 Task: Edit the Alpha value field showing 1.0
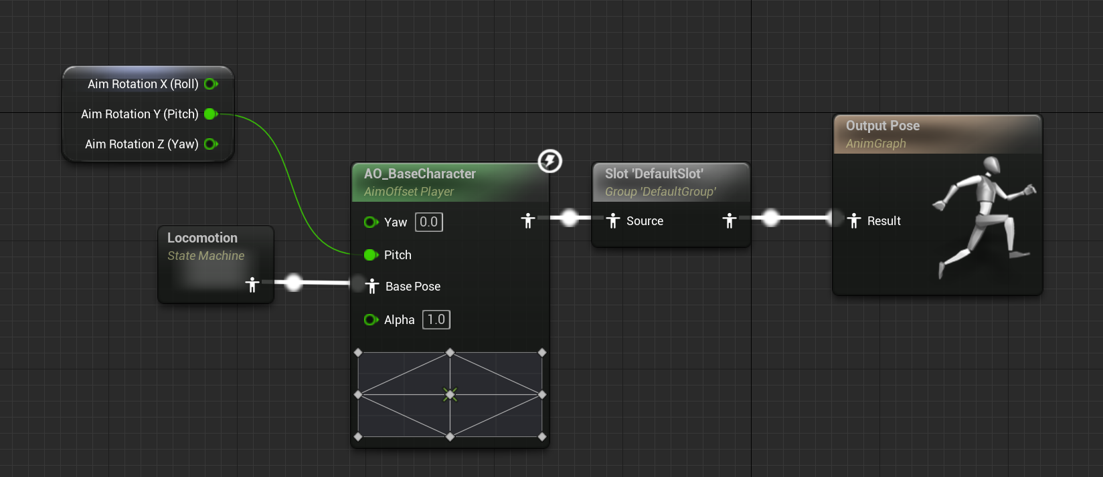[436, 319]
